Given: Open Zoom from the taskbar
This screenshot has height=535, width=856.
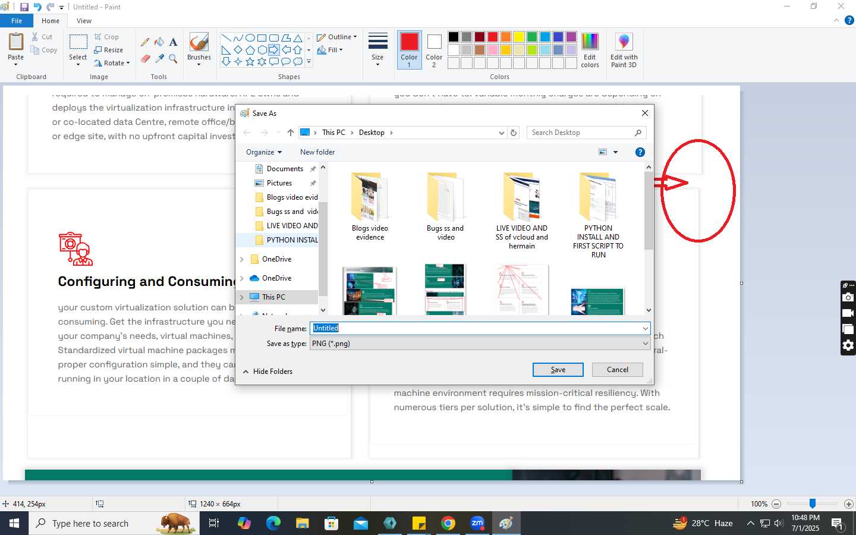Looking at the screenshot, I should click(x=477, y=523).
